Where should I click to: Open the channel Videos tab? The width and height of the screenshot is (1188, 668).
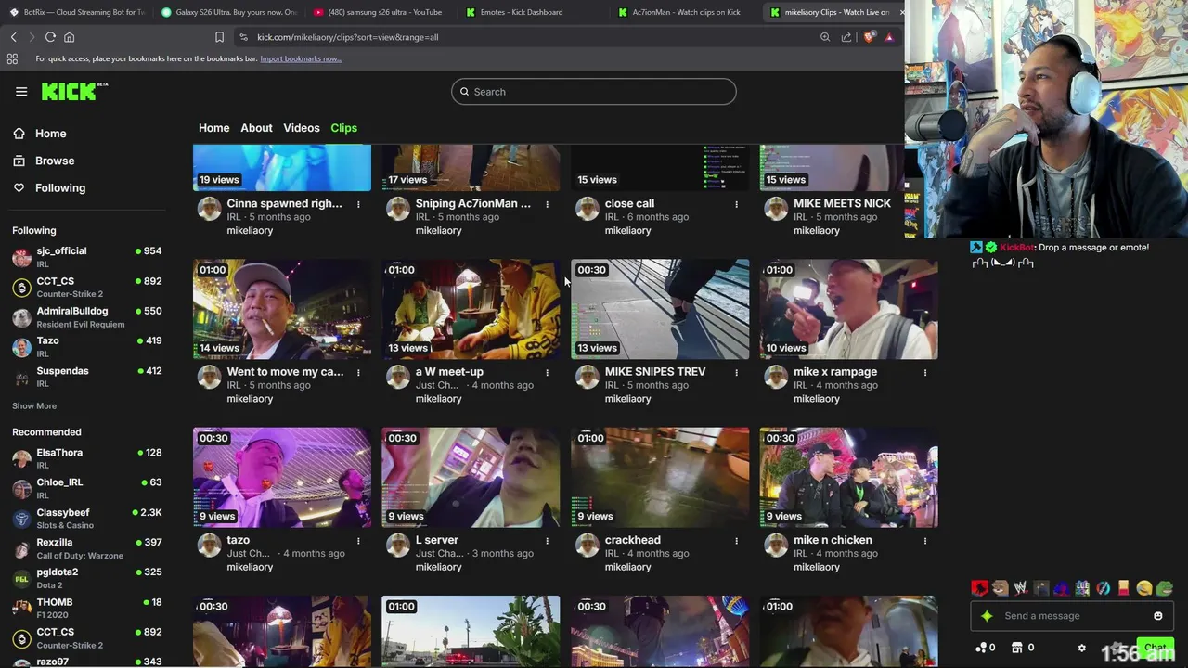click(x=301, y=128)
